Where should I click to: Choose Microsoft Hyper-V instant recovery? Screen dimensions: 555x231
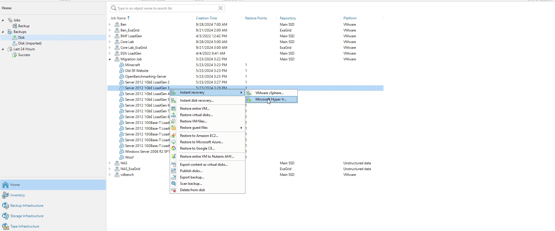click(x=271, y=99)
